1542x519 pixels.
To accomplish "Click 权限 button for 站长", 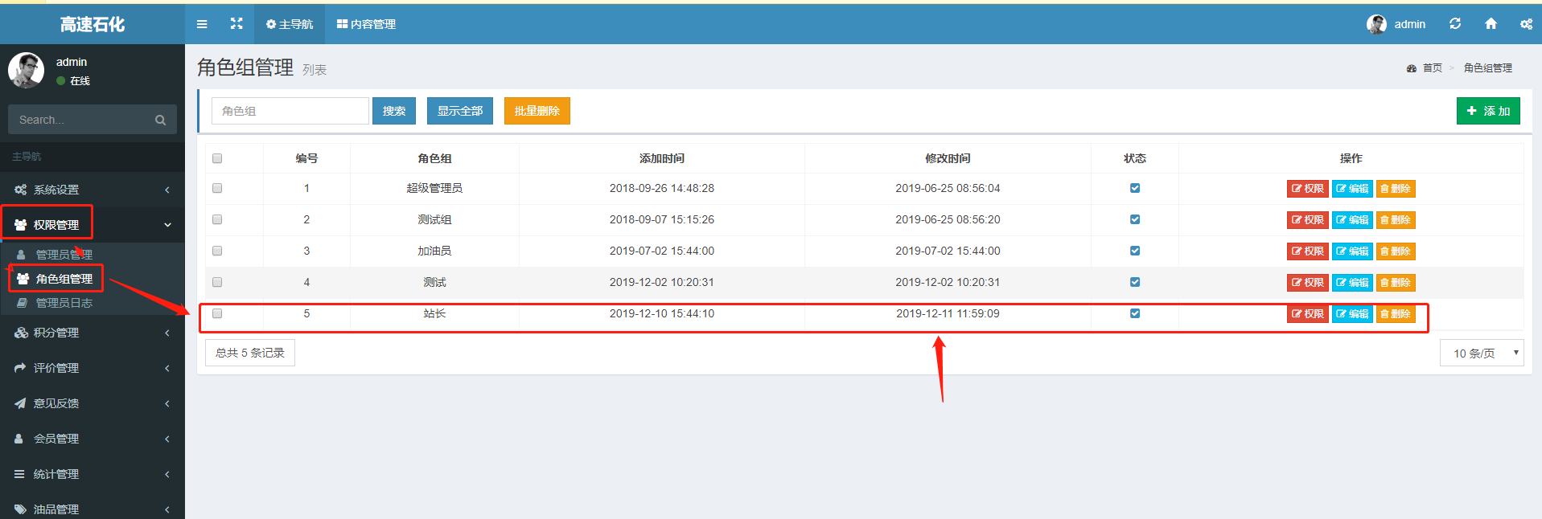I will [1308, 314].
